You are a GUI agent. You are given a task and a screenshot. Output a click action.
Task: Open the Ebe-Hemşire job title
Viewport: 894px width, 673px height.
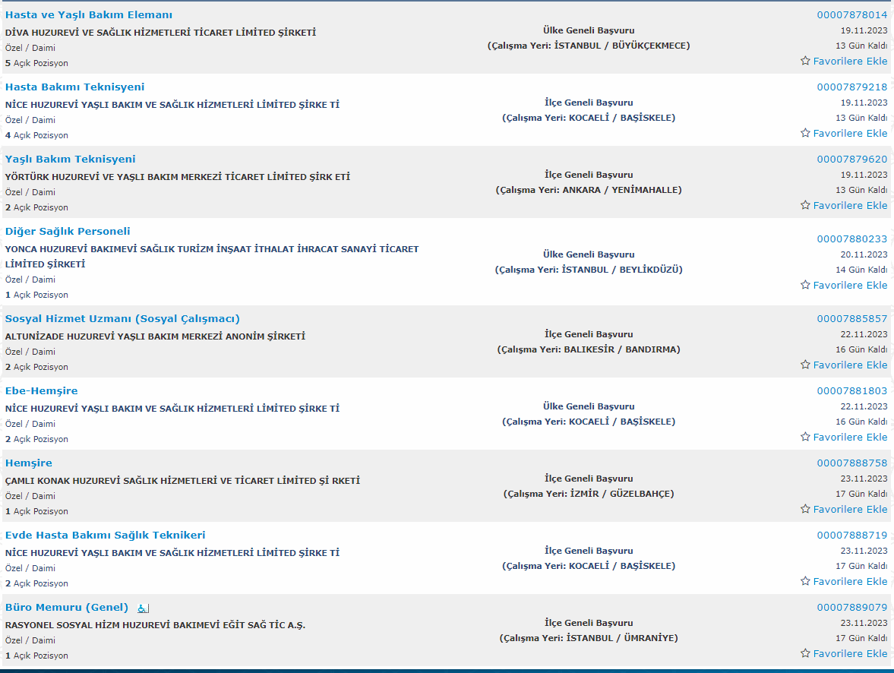tap(42, 391)
